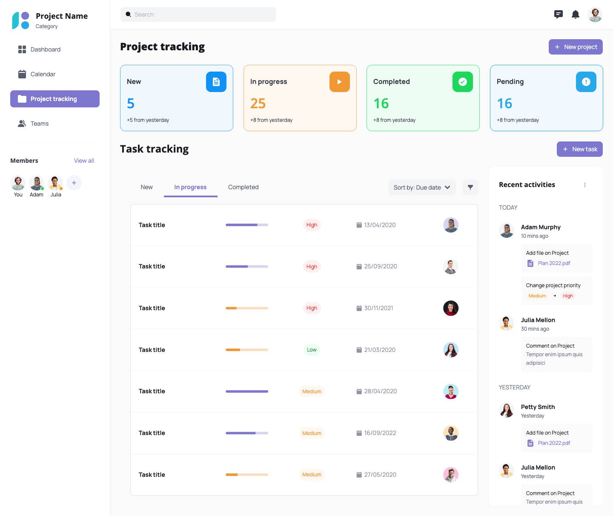Click the filter funnel icon
This screenshot has width=613, height=516.
coord(470,187)
